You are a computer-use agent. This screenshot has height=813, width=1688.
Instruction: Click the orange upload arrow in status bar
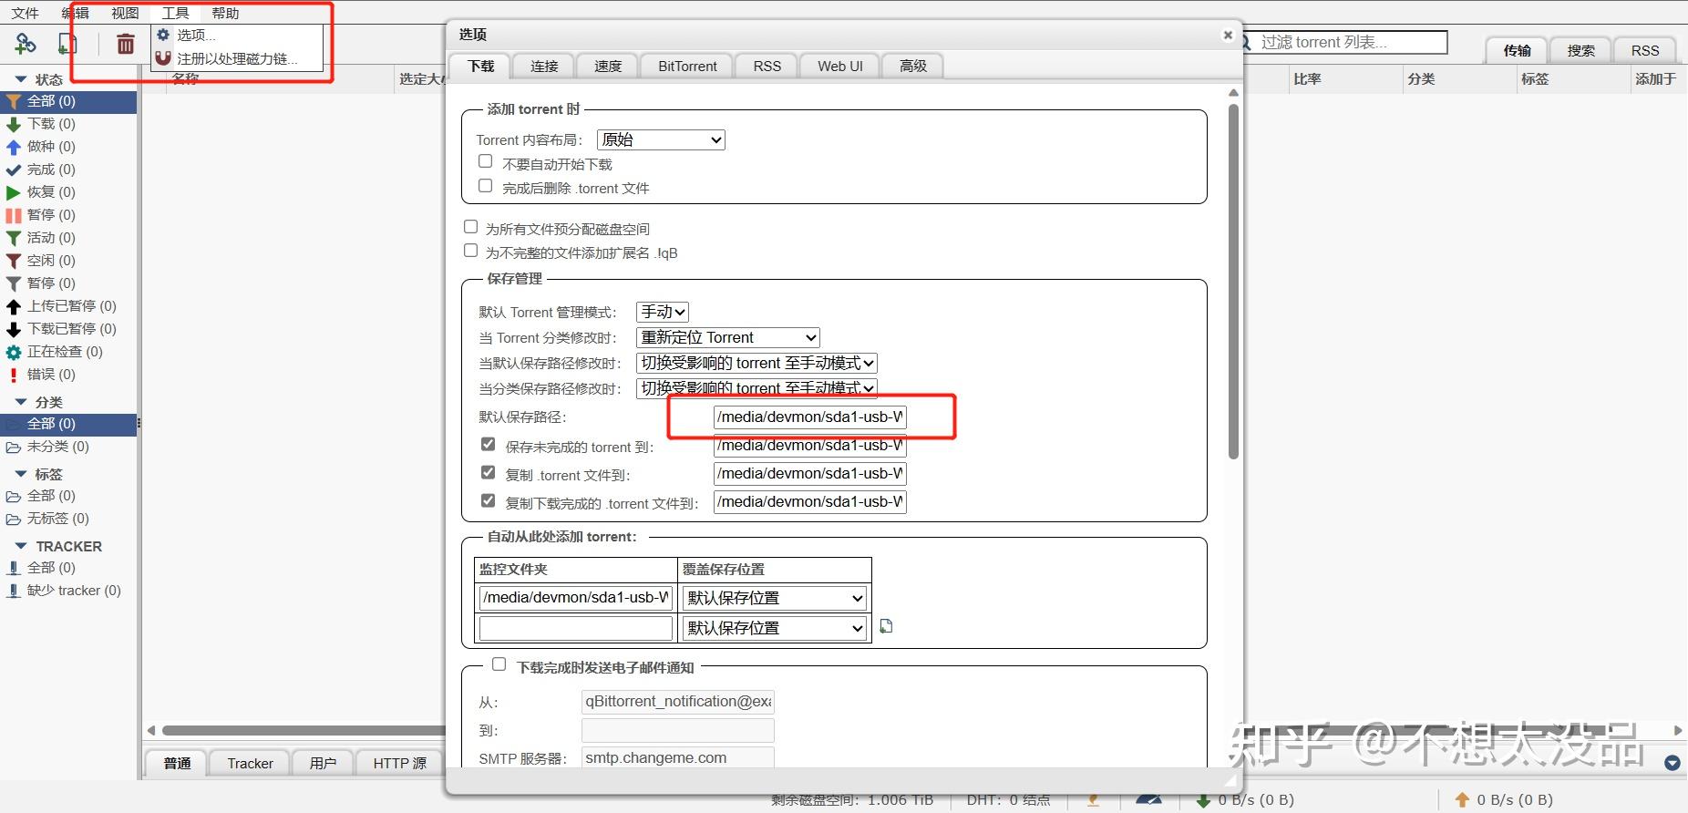(x=1462, y=799)
